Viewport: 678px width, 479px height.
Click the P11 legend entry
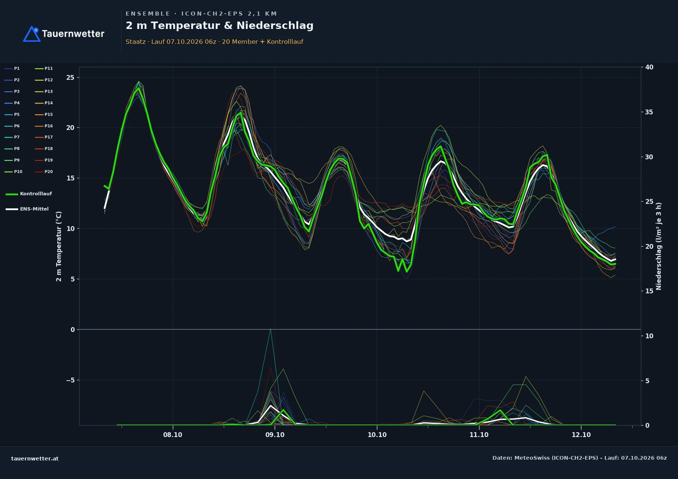click(44, 68)
